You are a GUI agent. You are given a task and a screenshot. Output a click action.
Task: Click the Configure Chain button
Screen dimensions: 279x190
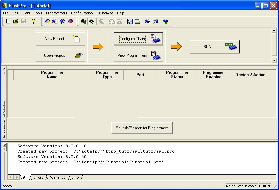138,39
